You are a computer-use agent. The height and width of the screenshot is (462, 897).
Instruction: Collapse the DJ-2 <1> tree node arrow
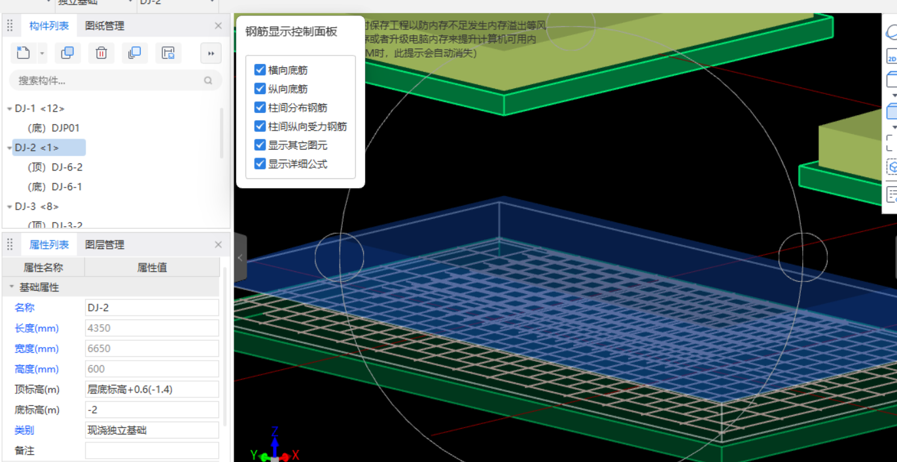(9, 148)
